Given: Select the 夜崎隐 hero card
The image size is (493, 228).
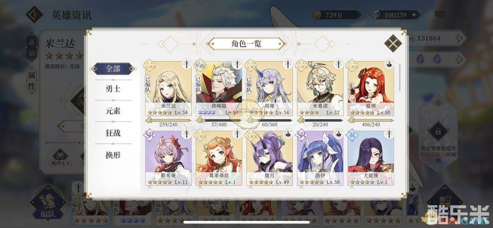Looking at the screenshot, I should click(219, 89).
